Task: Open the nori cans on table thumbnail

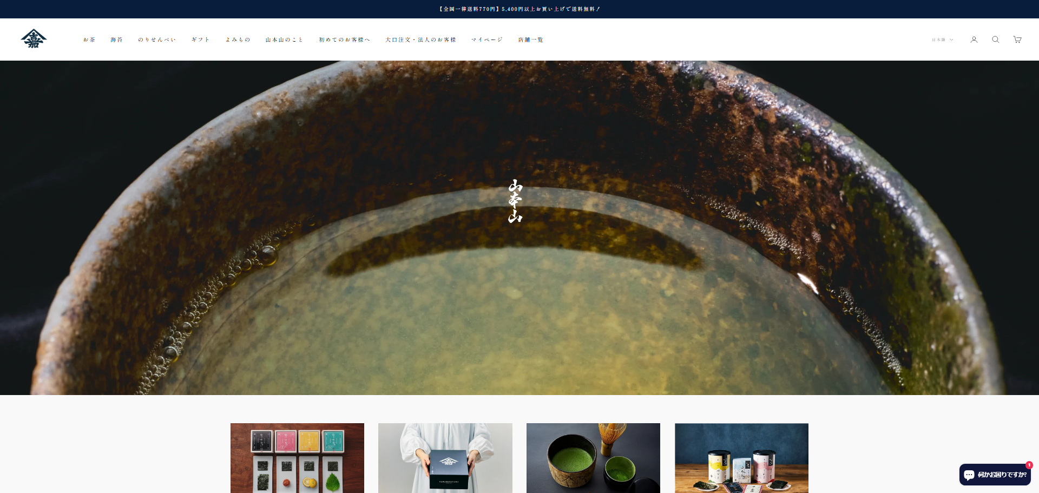Action: coord(741,458)
